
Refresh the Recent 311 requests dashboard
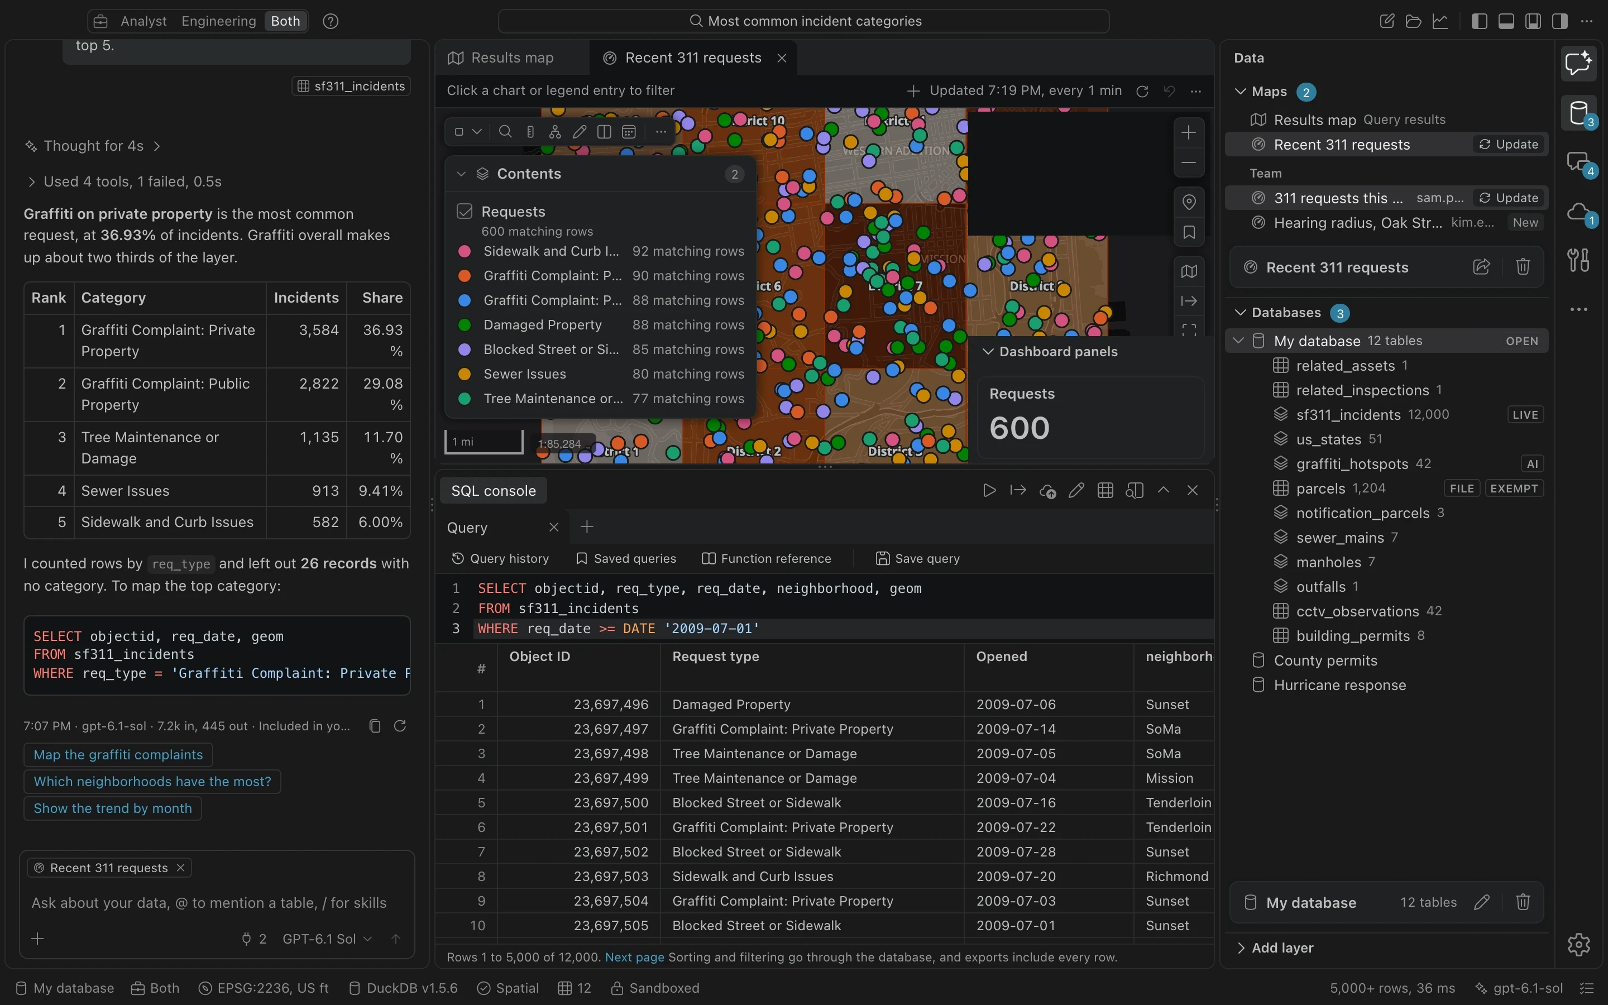1142,91
